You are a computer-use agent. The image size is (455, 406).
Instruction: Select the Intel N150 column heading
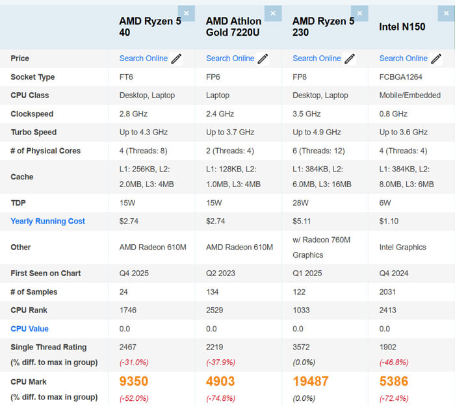(402, 27)
